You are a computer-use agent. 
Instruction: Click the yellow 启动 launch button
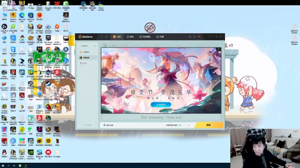(x=209, y=125)
